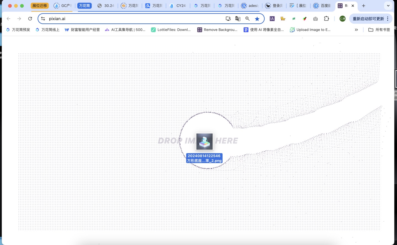Open the IA extension icon
Image resolution: width=397 pixels, height=245 pixels.
[272, 19]
